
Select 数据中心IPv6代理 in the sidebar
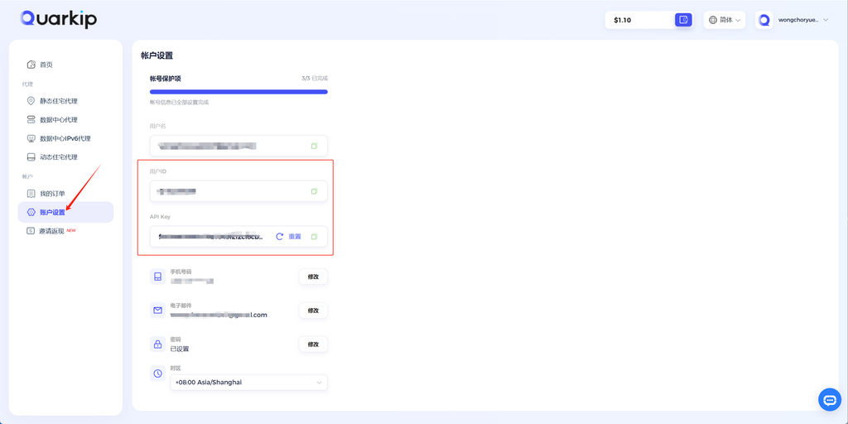pos(66,138)
